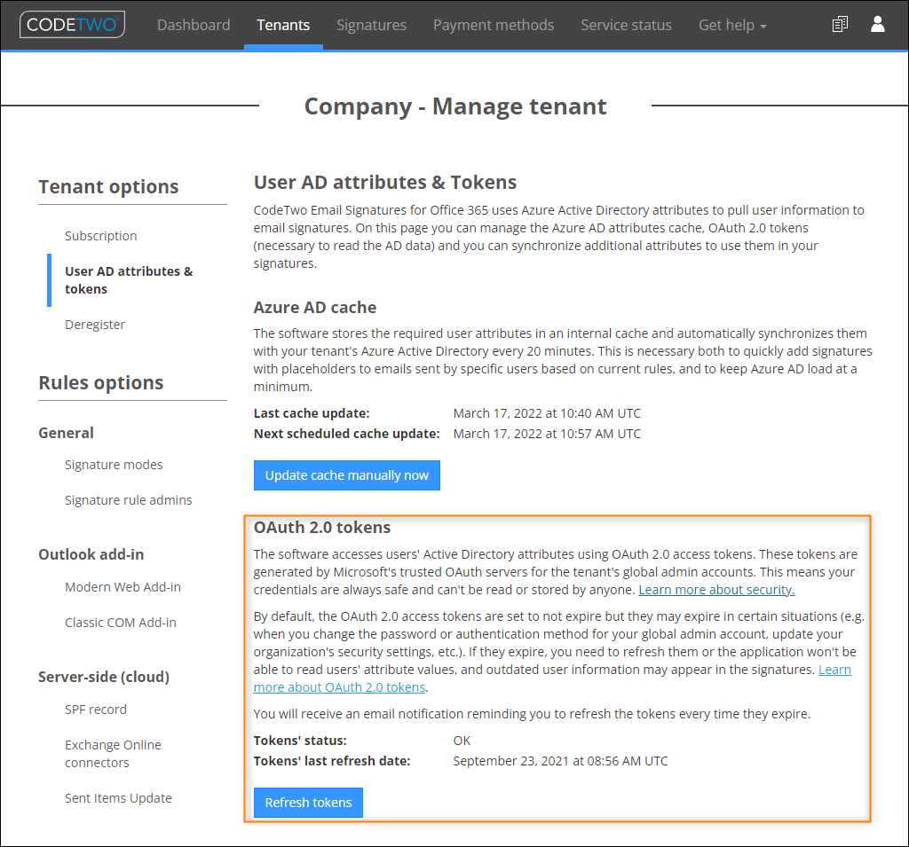Switch to Payment methods tab
909x847 pixels.
point(494,25)
